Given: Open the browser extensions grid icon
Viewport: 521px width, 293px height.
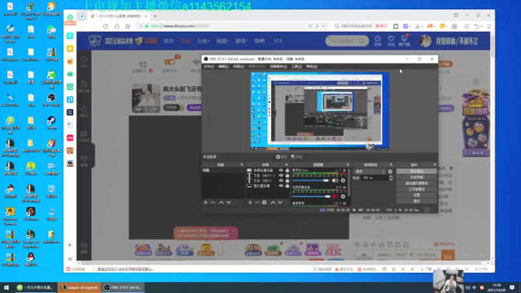Looking at the screenshot, I should point(454,26).
